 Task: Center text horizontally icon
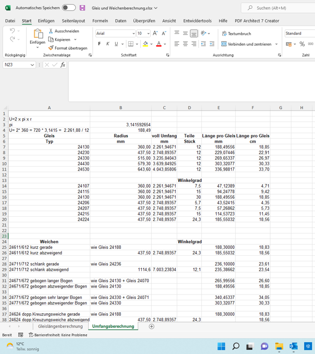click(185, 44)
